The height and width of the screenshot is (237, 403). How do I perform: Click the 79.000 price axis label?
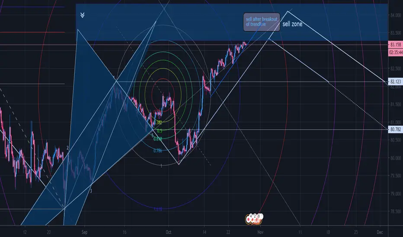coord(396,193)
